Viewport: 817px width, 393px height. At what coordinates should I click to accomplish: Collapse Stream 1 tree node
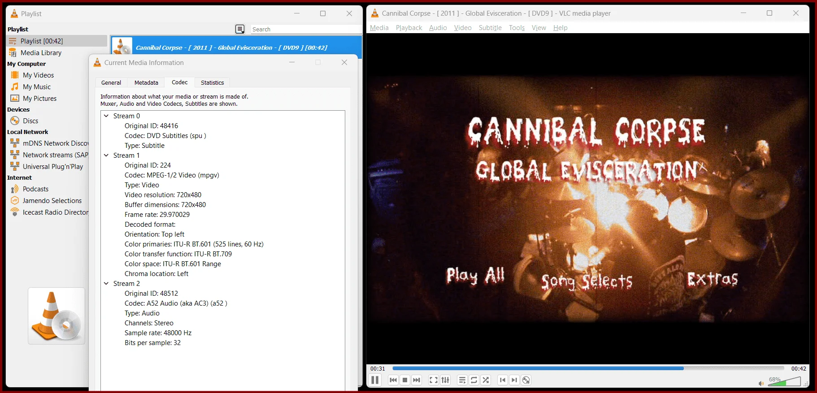(x=106, y=155)
